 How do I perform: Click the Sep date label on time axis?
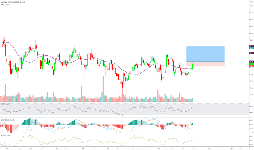(x=108, y=148)
